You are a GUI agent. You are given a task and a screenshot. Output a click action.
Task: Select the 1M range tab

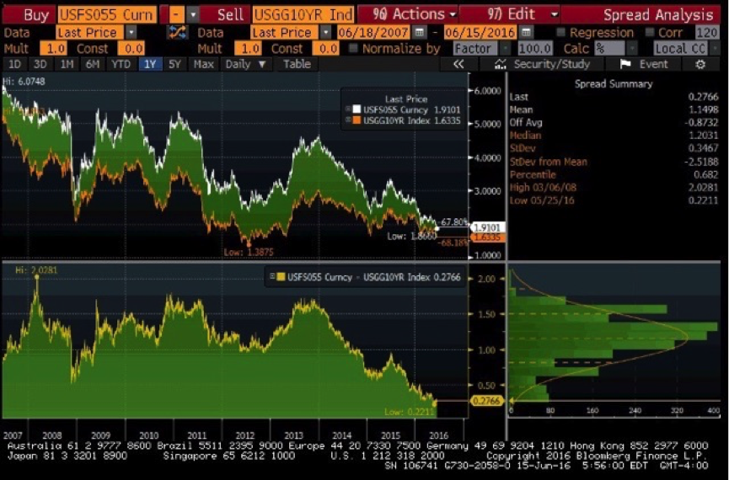(x=67, y=64)
